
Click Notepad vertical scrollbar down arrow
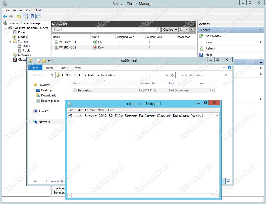click(217, 191)
